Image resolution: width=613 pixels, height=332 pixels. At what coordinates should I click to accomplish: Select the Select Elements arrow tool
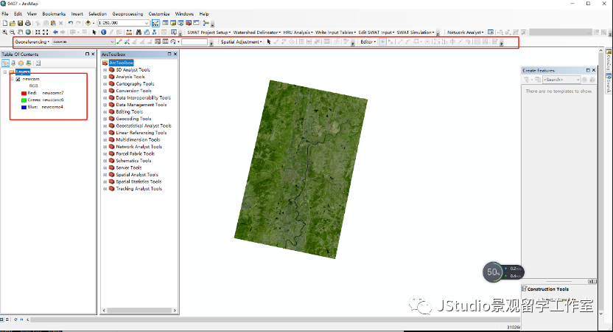click(94, 32)
